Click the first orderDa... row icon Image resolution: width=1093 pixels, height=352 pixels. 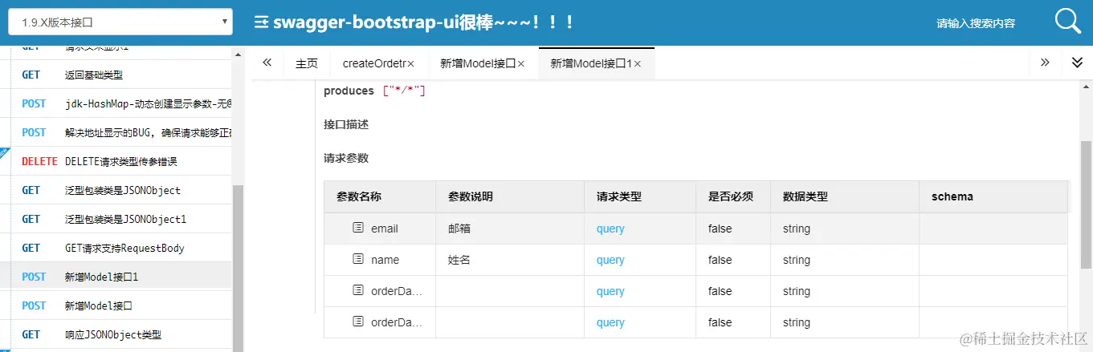(x=358, y=291)
